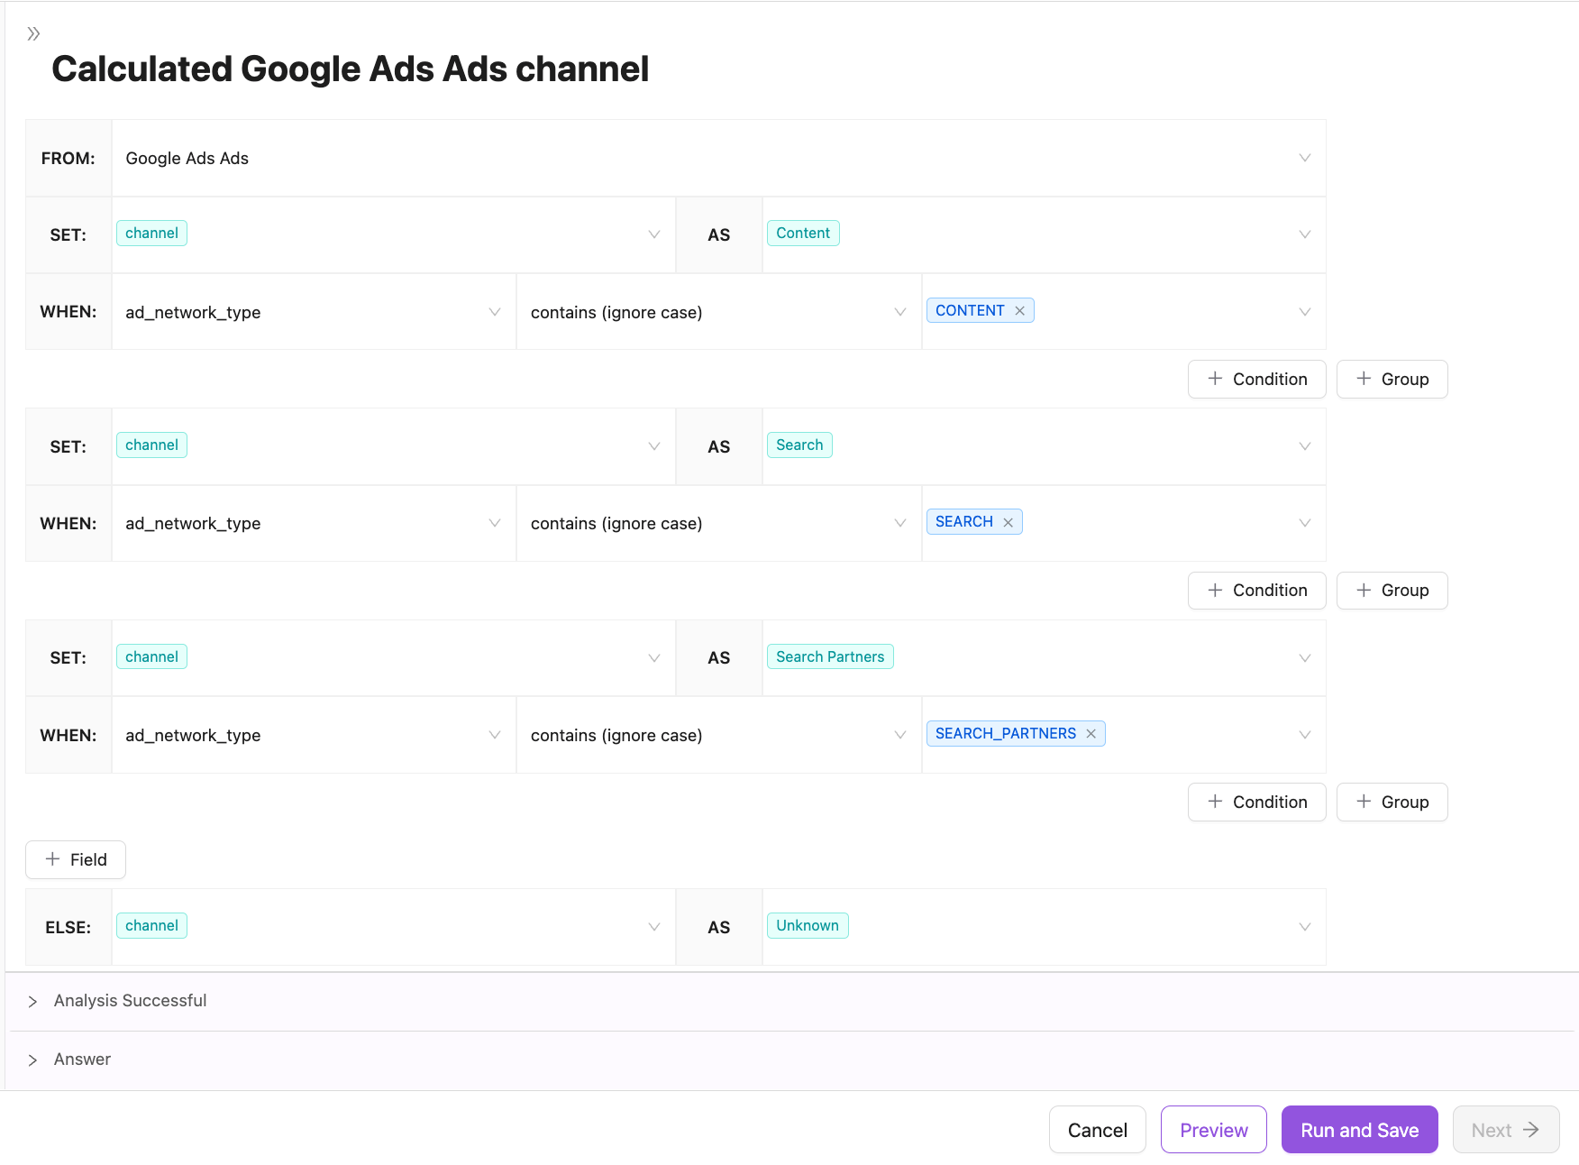Open ad_network_type dropdown in SEARCH condition
The width and height of the screenshot is (1579, 1165).
click(x=314, y=524)
